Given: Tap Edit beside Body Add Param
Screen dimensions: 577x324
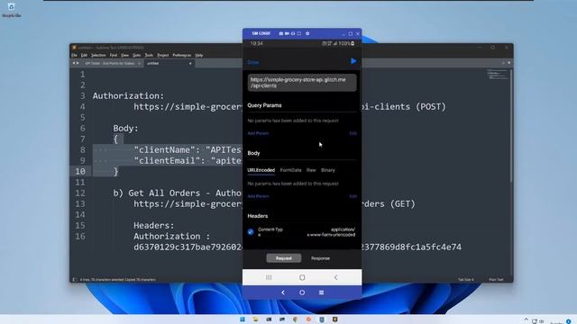Looking at the screenshot, I should coord(353,196).
